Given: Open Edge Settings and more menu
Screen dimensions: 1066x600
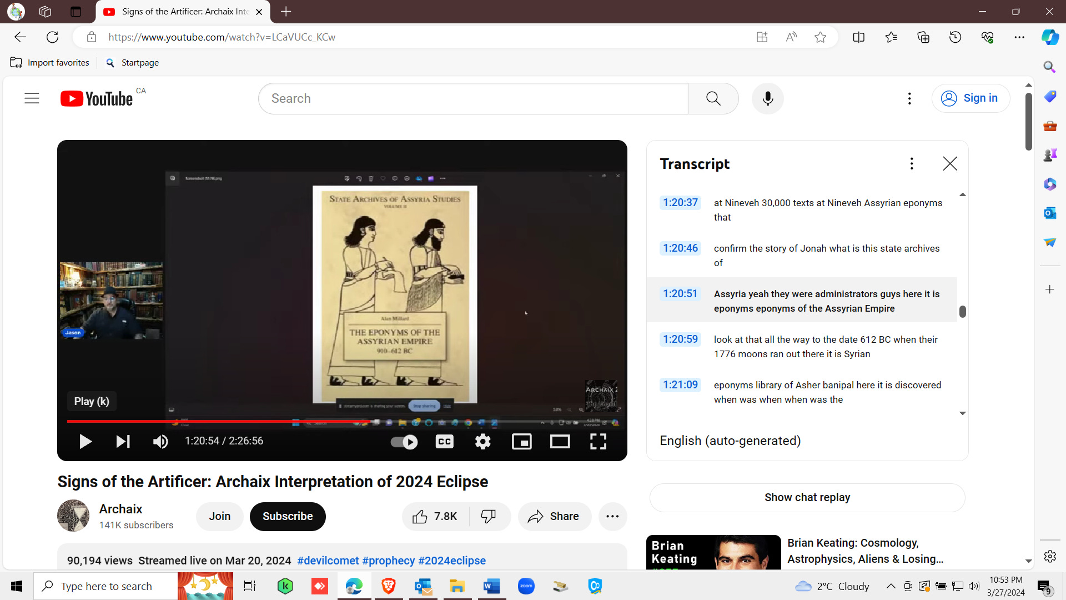Looking at the screenshot, I should (x=1019, y=37).
